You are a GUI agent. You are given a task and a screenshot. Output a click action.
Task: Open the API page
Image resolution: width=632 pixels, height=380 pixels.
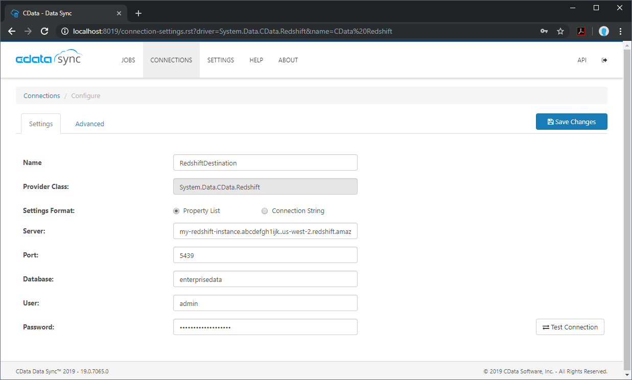(x=582, y=60)
